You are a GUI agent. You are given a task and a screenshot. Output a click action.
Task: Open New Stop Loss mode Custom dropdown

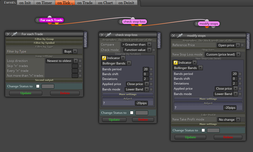223,54
